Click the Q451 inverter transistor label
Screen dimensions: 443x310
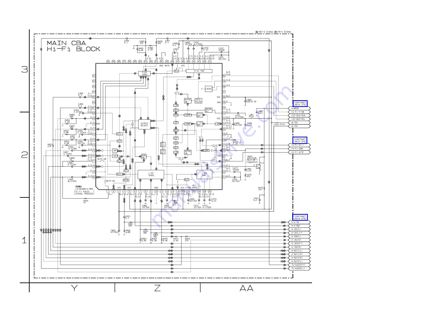(252, 159)
